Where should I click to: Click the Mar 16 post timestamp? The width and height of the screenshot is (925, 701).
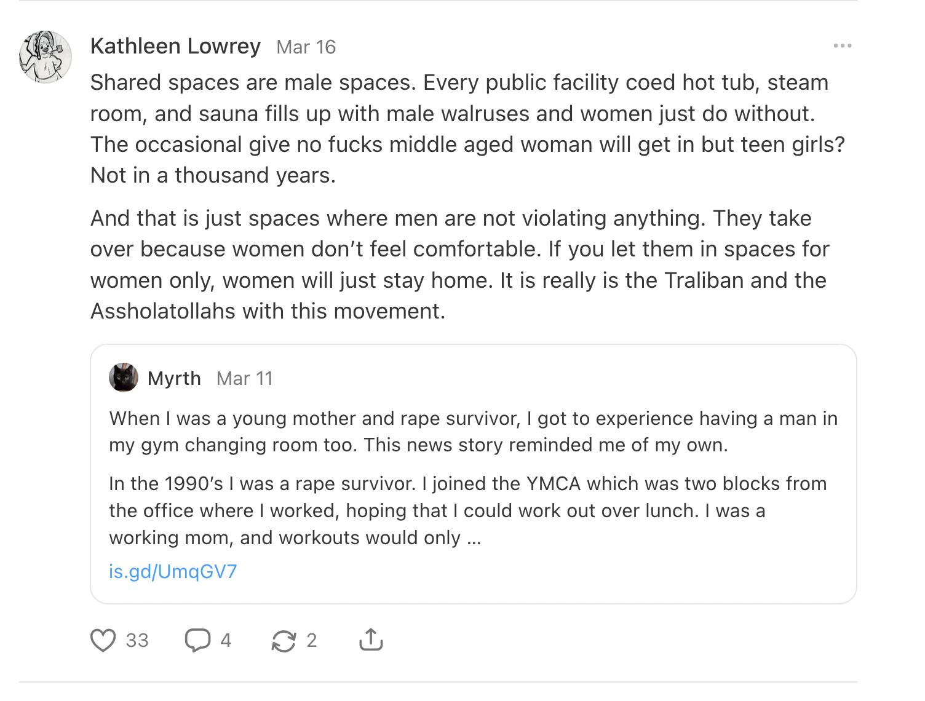[x=306, y=47]
